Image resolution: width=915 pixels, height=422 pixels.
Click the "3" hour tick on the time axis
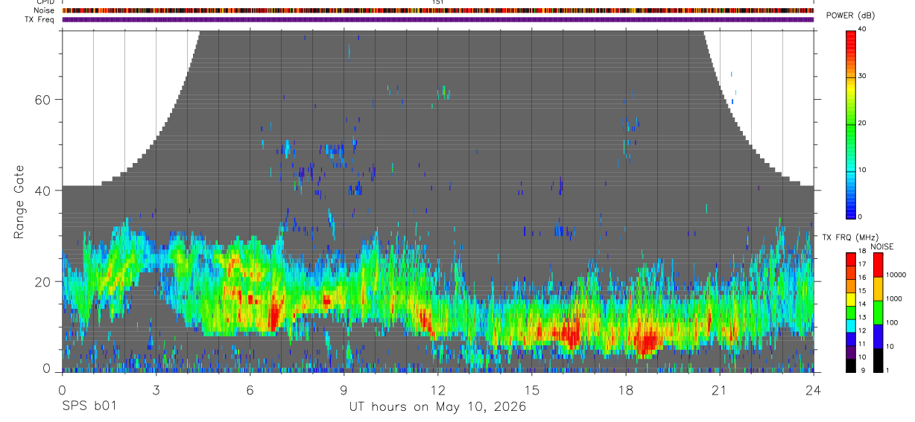click(x=156, y=390)
